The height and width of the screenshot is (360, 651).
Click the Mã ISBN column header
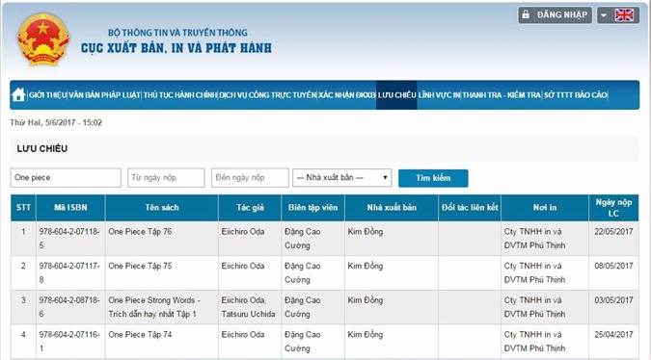click(70, 208)
